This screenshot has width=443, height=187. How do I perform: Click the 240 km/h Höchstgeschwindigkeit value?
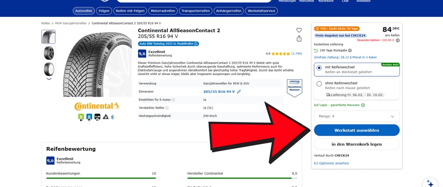210,116
